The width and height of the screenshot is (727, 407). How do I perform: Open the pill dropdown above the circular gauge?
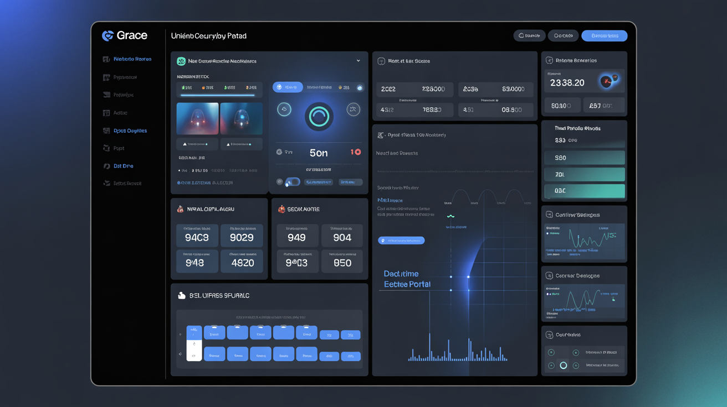(288, 86)
